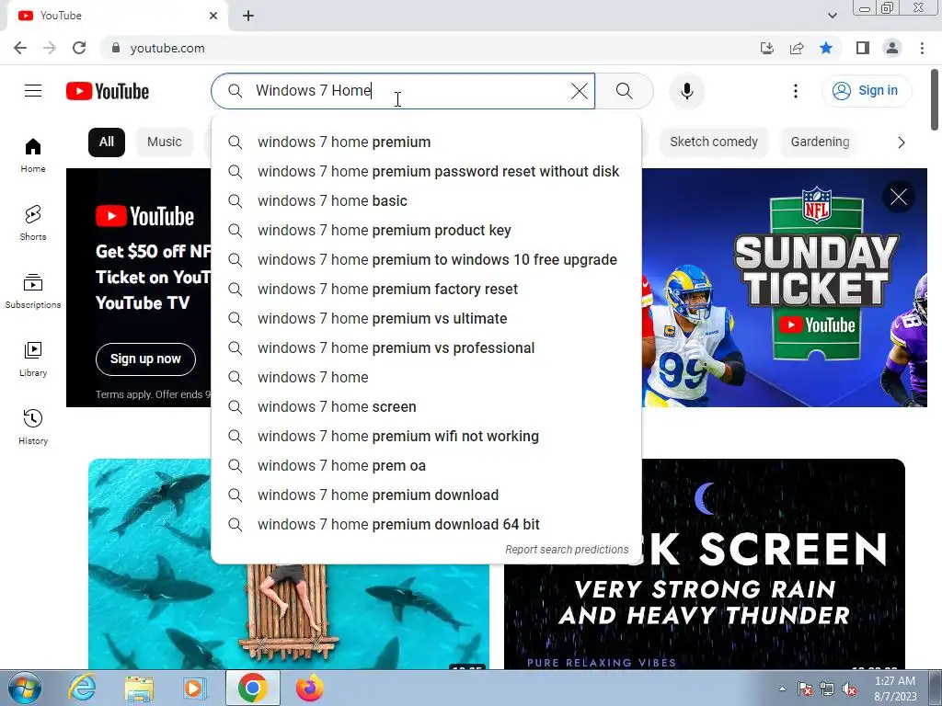The width and height of the screenshot is (942, 706).
Task: Choose 'windows 7 home premium vs professional'
Action: click(x=426, y=348)
